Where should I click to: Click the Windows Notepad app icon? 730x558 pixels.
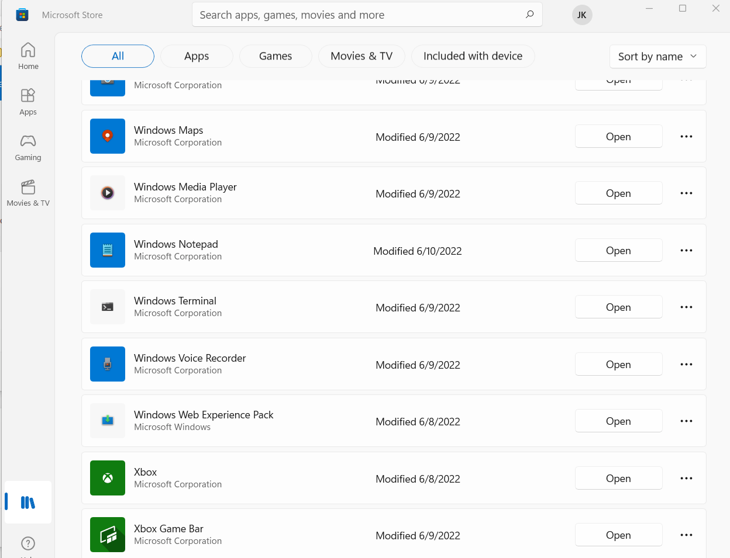108,250
